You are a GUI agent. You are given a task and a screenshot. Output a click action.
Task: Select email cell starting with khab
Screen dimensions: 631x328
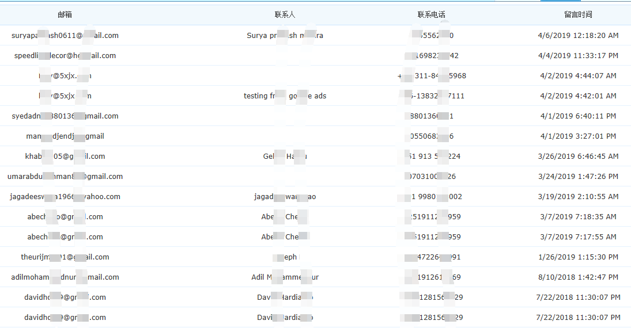coord(65,157)
